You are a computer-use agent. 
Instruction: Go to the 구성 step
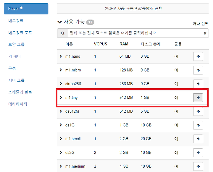pos(12,68)
